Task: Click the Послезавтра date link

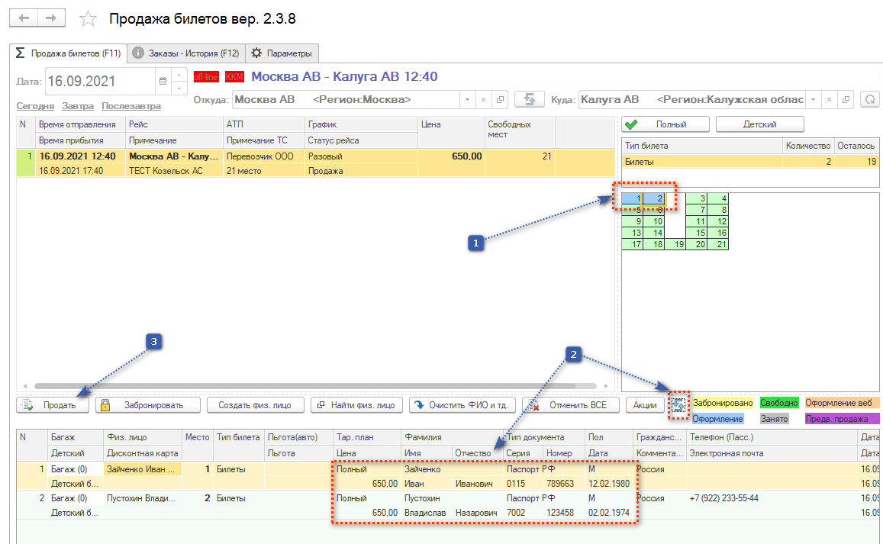Action: (x=131, y=106)
